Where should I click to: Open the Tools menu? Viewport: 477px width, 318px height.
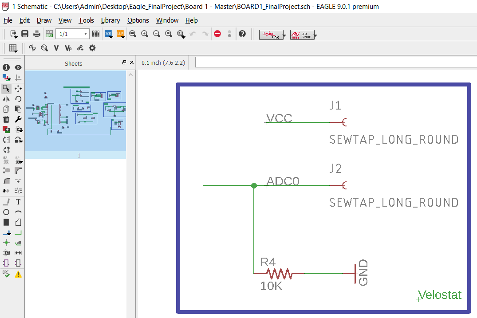click(86, 20)
